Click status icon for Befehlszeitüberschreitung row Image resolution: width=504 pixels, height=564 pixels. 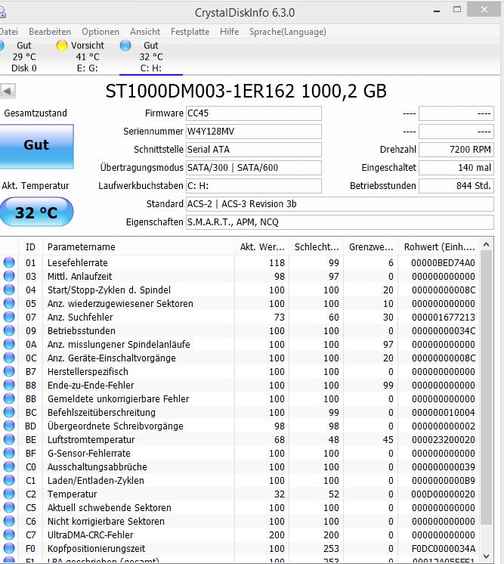click(x=9, y=412)
